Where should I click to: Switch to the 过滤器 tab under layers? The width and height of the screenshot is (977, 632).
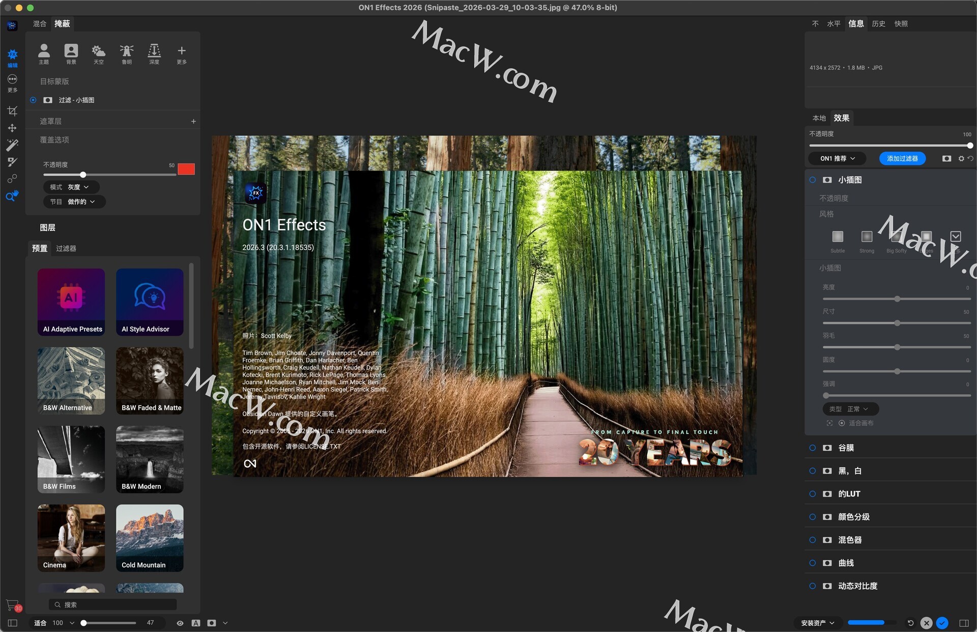click(66, 248)
